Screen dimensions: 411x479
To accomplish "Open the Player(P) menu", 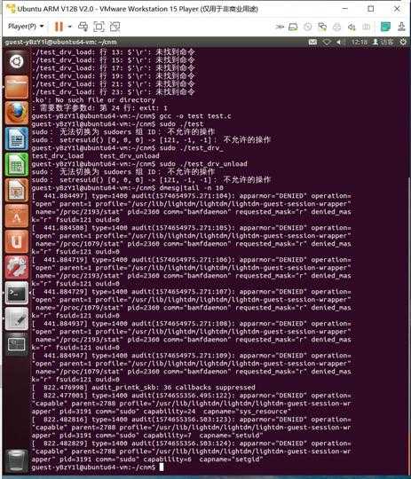I will 26,27.
